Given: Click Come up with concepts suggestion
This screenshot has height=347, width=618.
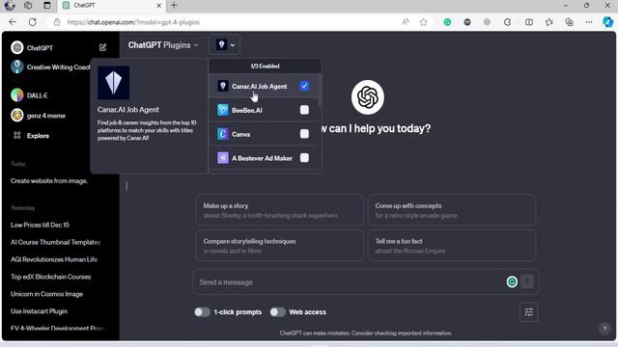Looking at the screenshot, I should click(452, 210).
